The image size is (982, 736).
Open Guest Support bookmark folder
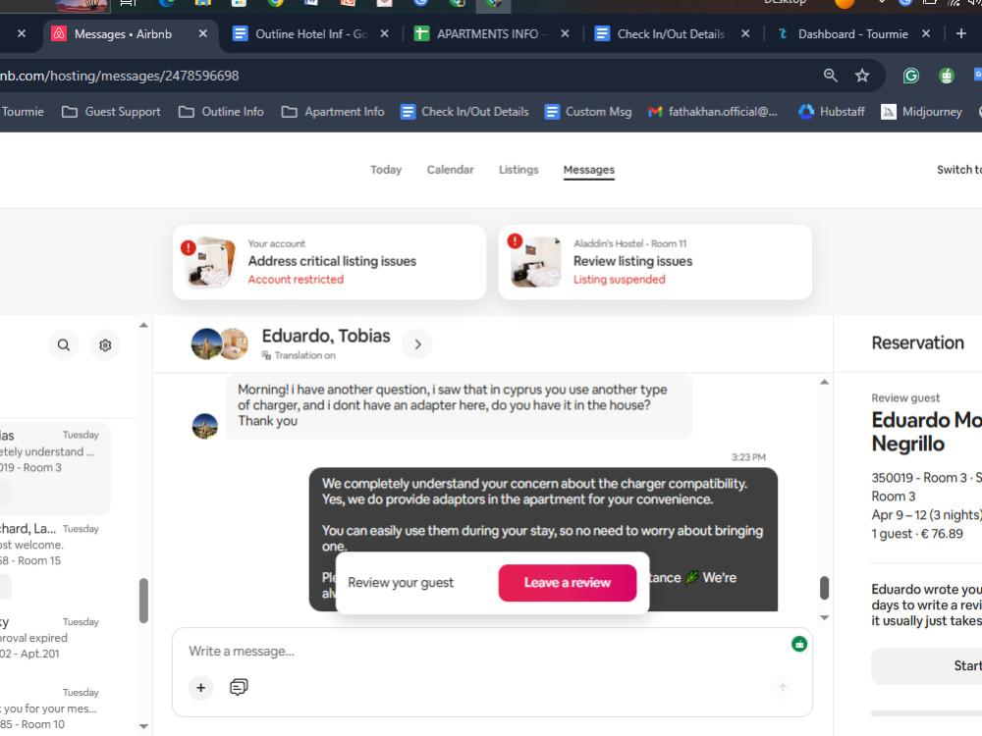(x=111, y=112)
